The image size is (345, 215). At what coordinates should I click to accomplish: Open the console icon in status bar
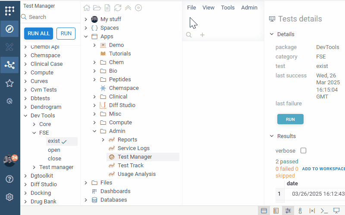(324, 211)
